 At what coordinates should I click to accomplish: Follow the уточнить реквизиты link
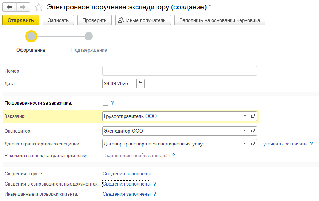(x=285, y=144)
